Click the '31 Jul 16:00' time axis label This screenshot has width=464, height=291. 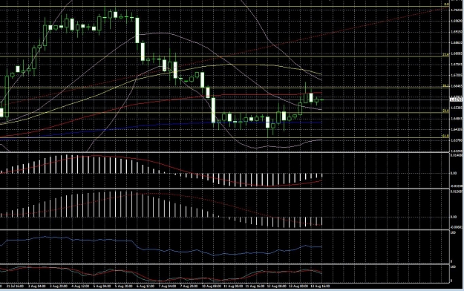click(x=15, y=287)
